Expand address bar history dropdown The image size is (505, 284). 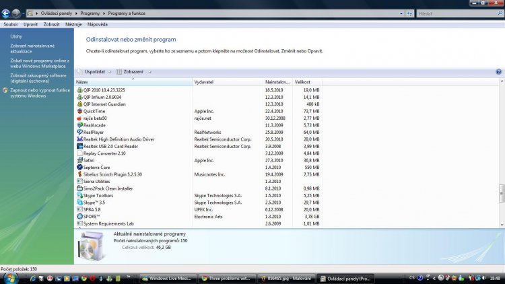click(x=401, y=13)
